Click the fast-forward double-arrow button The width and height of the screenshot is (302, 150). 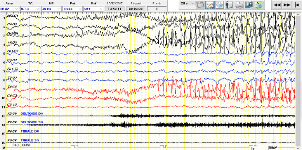click(x=287, y=5)
